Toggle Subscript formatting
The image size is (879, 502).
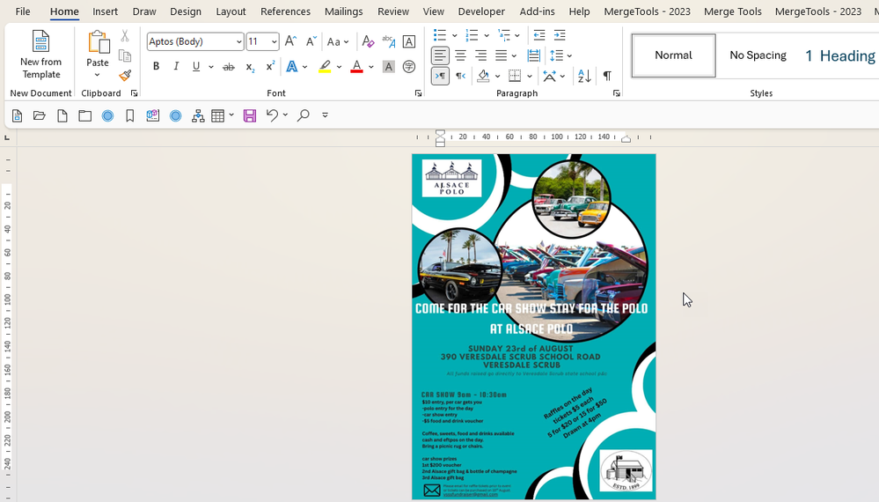pyautogui.click(x=250, y=67)
